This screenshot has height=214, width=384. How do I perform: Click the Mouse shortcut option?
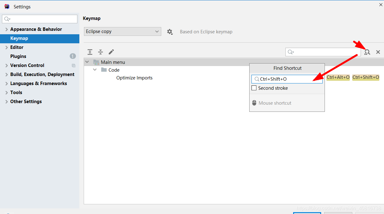[x=275, y=103]
